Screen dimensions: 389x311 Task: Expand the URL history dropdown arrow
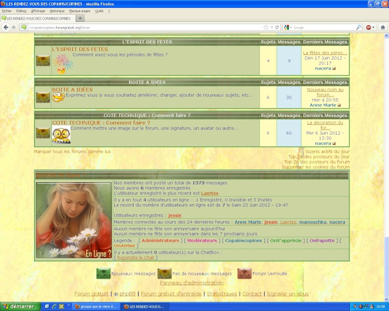(x=272, y=27)
